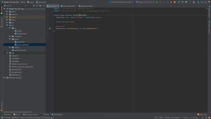Expand the android folder
The height and width of the screenshot is (119, 211).
coord(7,14)
